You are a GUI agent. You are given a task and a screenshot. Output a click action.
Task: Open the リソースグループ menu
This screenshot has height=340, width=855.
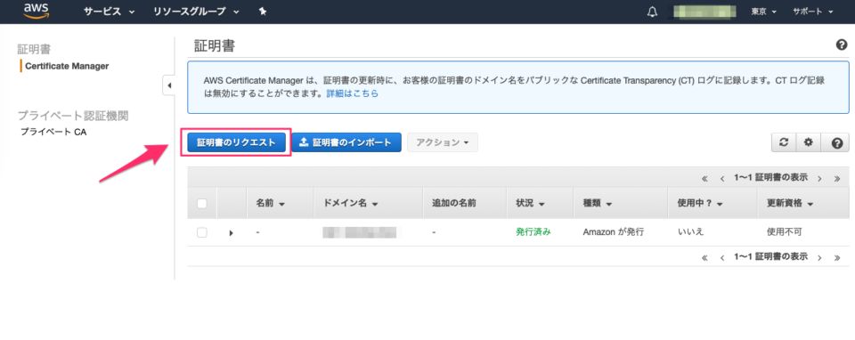196,12
